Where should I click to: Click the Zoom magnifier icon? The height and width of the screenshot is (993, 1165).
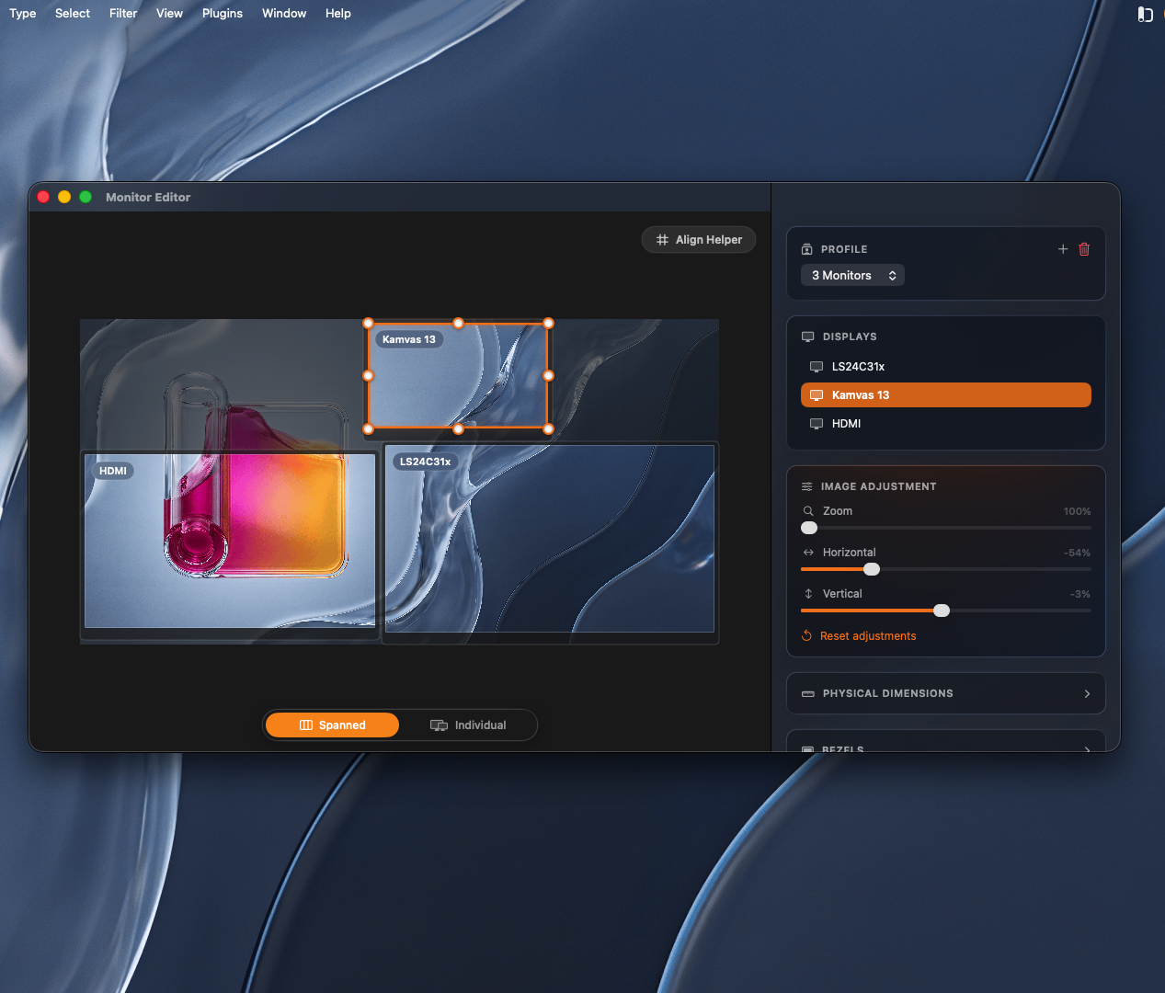[808, 511]
